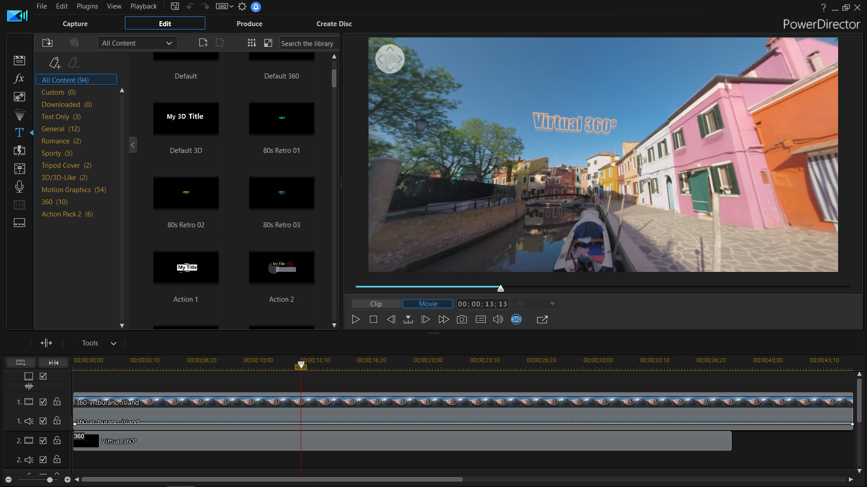
Task: Open the Playback menu
Action: [x=143, y=6]
